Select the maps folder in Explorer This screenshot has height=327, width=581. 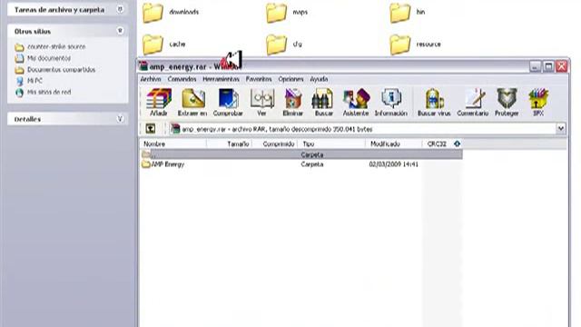287,13
